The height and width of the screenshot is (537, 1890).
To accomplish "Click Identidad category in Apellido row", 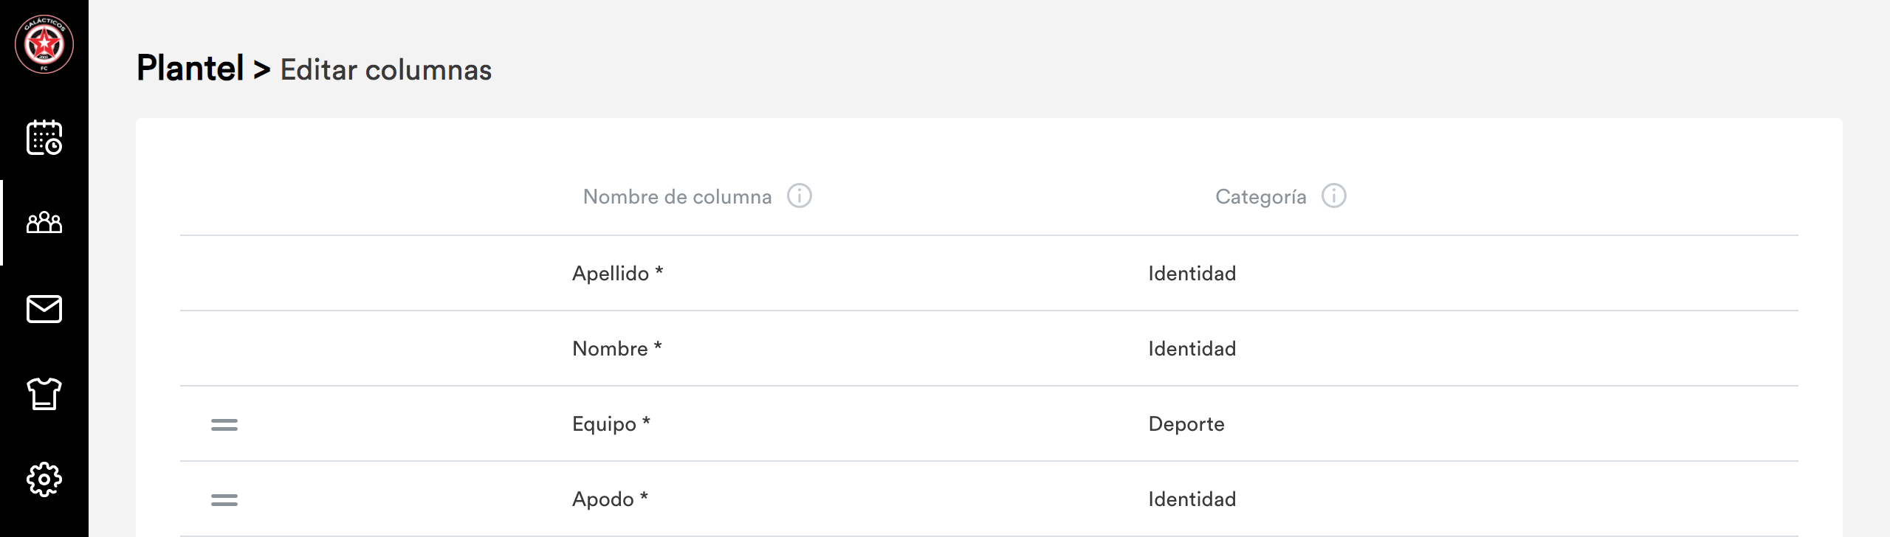I will 1192,274.
